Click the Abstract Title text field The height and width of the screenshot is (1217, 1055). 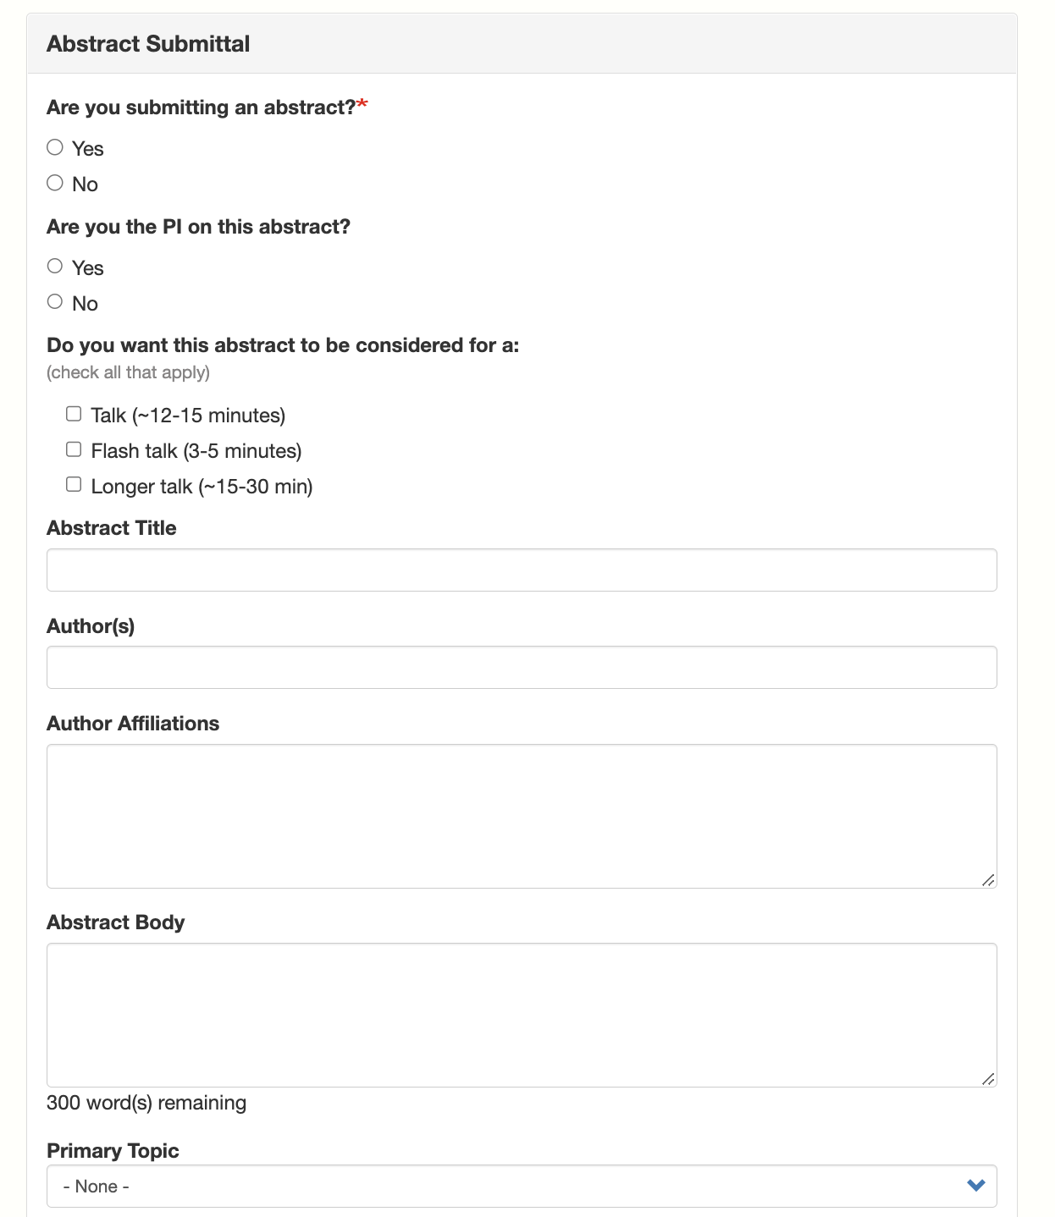tap(522, 570)
